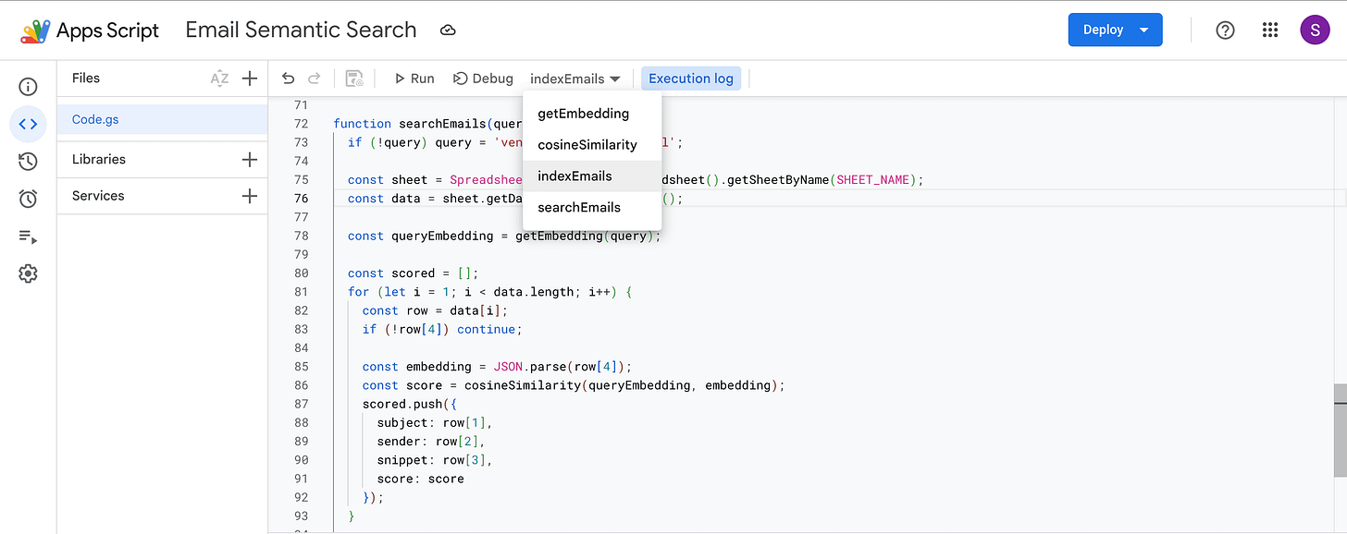Open the account avatar labeled S
1347x534 pixels.
point(1315,30)
